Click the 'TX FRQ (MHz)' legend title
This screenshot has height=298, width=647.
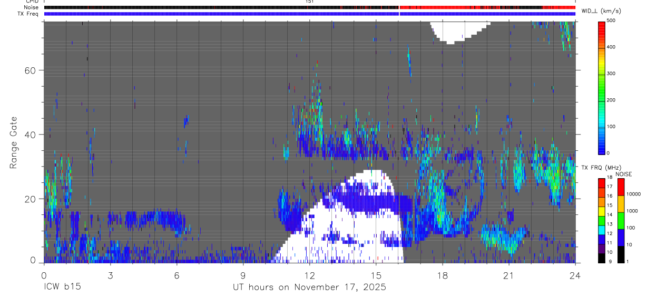tap(601, 167)
